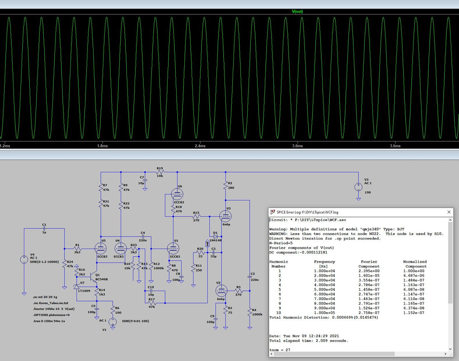Screen dimensions: 459x361
Task: Close the SPICE Error Log window
Action: 449,212
